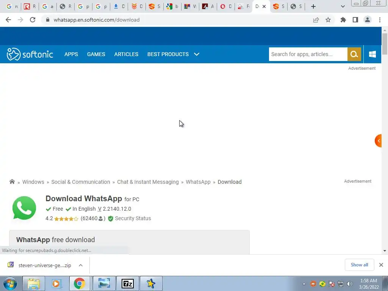Open the Windows breadcrumb link
This screenshot has width=388, height=291.
coord(33,182)
